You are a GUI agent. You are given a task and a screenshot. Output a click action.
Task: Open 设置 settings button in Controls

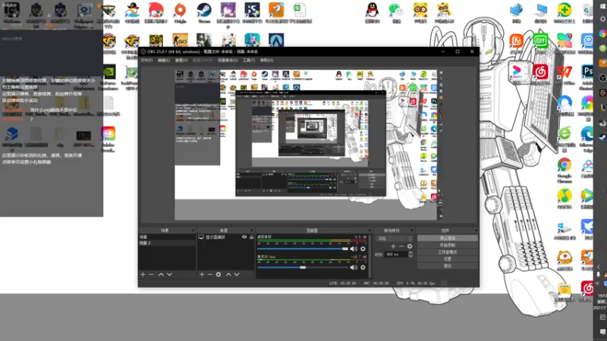pos(448,259)
